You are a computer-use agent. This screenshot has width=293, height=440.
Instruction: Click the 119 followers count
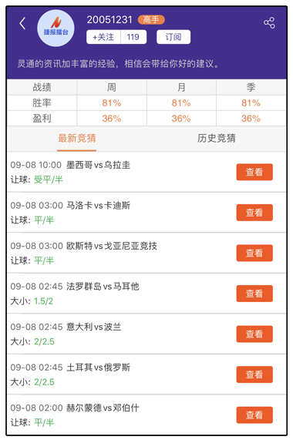(x=133, y=37)
